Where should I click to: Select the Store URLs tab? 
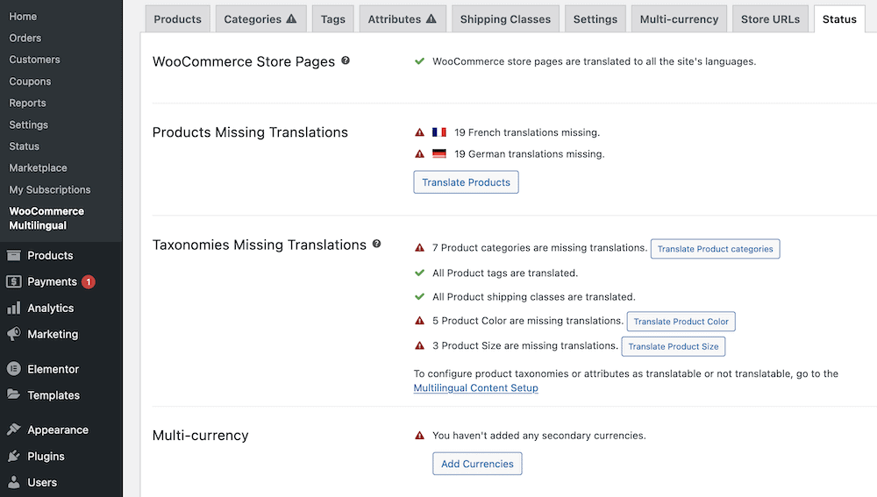pyautogui.click(x=770, y=19)
